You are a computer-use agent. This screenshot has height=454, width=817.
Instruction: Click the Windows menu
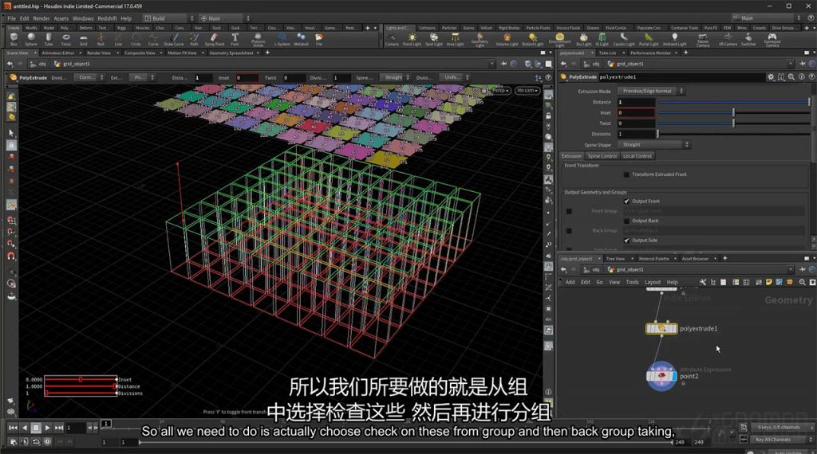point(83,18)
